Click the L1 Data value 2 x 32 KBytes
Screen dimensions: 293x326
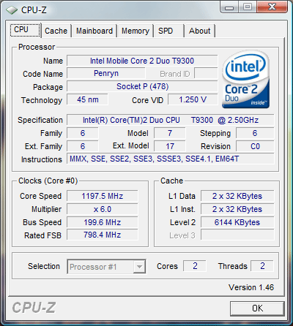tap(237, 196)
